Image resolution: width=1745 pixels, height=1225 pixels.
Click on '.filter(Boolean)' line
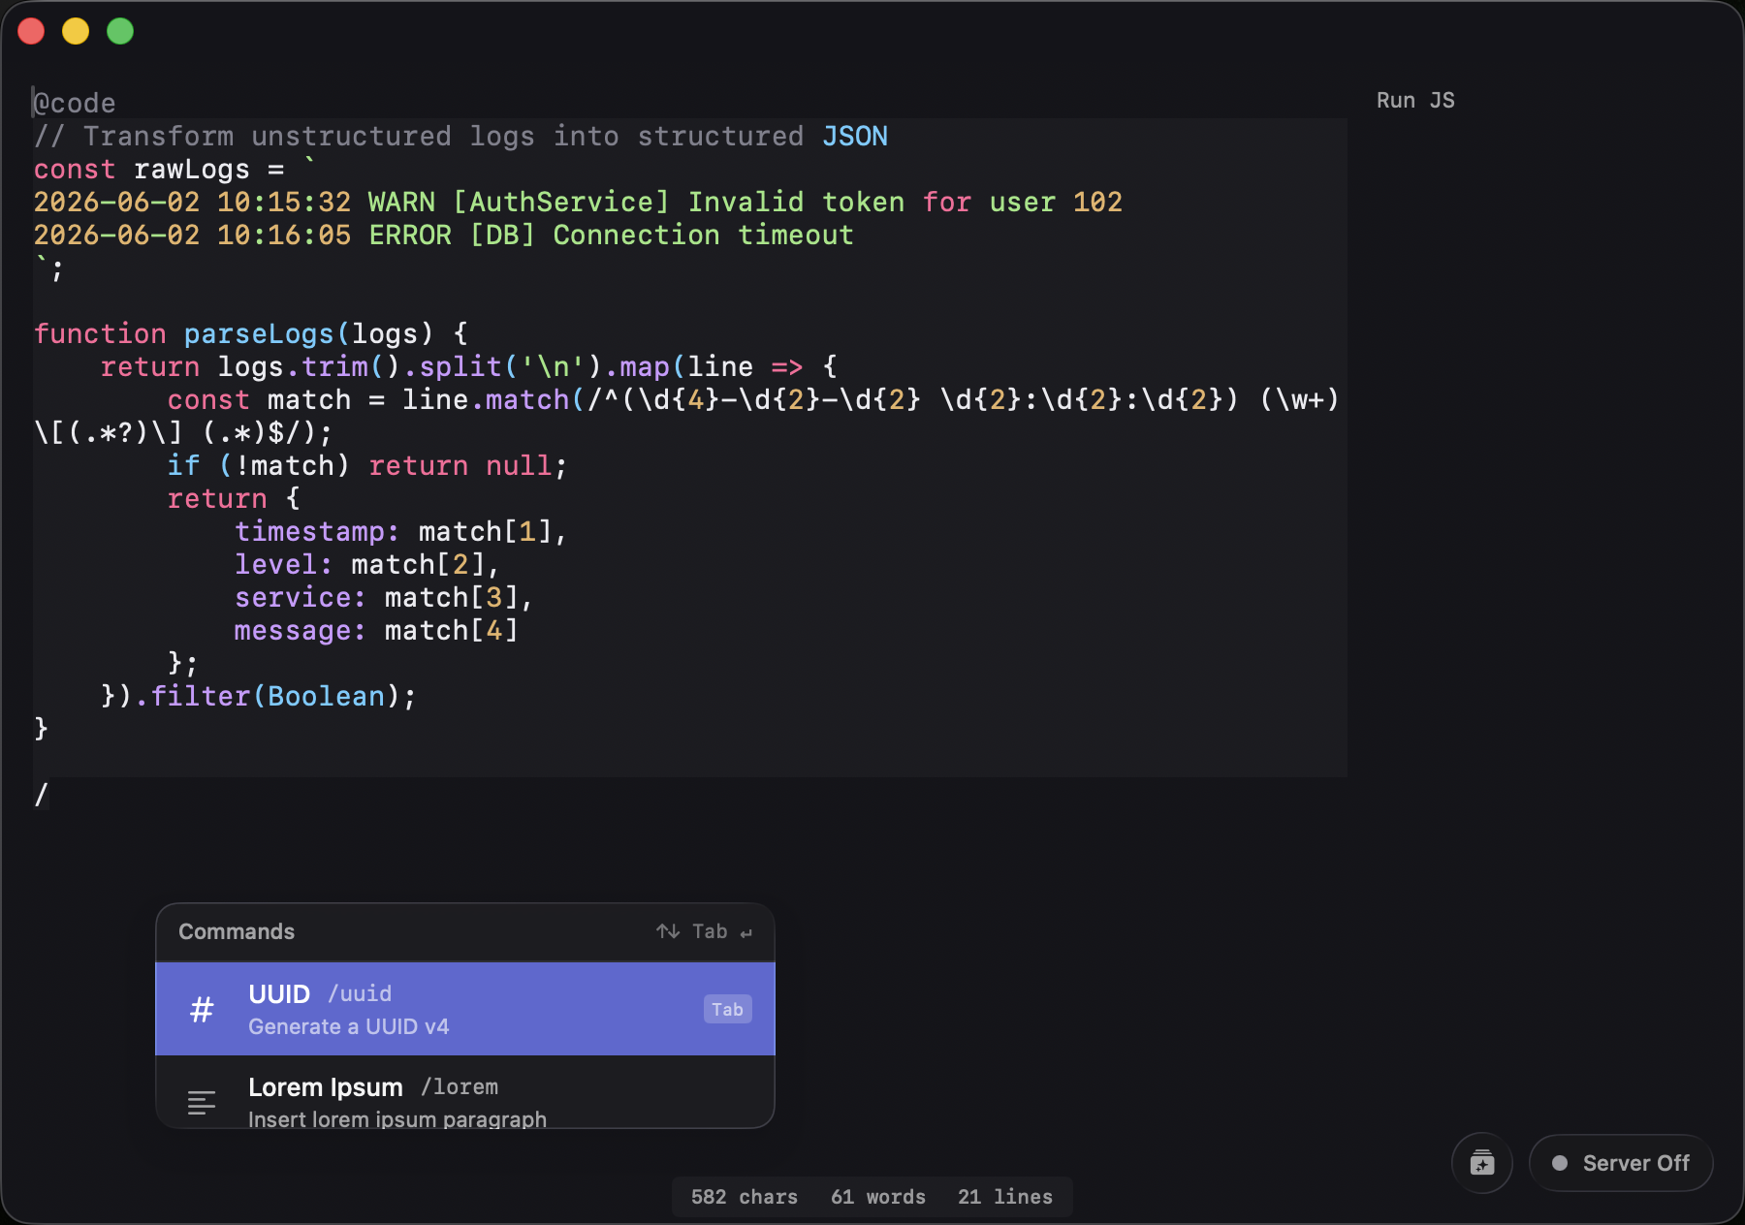click(259, 696)
